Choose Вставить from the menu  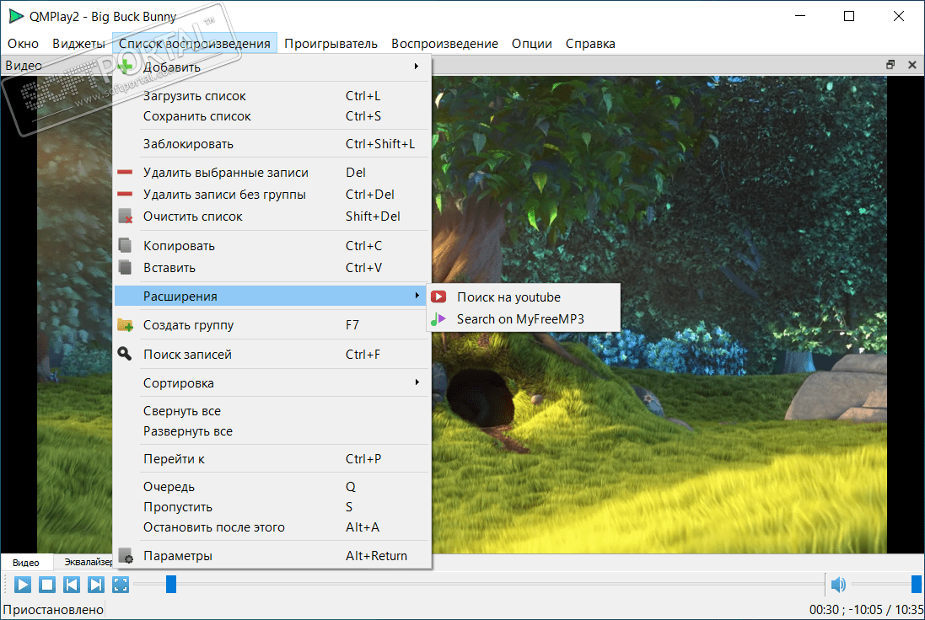tap(272, 268)
